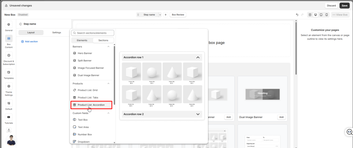
Task: Expand Accordion row 2 in preview
Action: click(x=198, y=114)
